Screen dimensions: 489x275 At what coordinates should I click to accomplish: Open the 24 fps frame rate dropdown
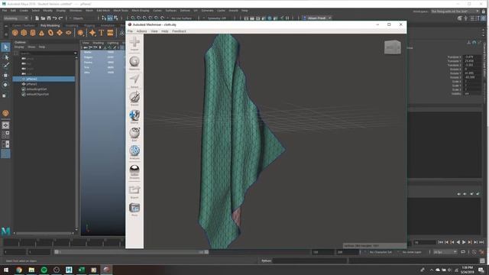tap(445, 252)
